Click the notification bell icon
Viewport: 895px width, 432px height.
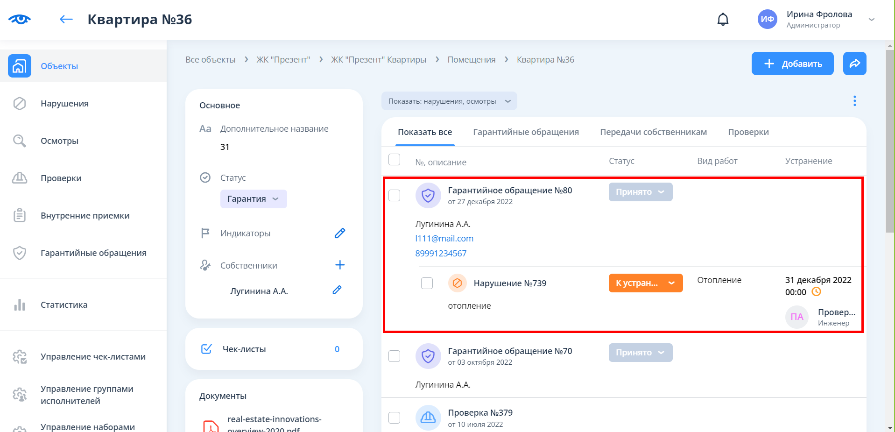tap(723, 19)
